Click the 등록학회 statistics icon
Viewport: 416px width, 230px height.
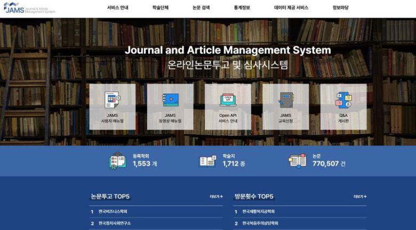click(x=117, y=160)
